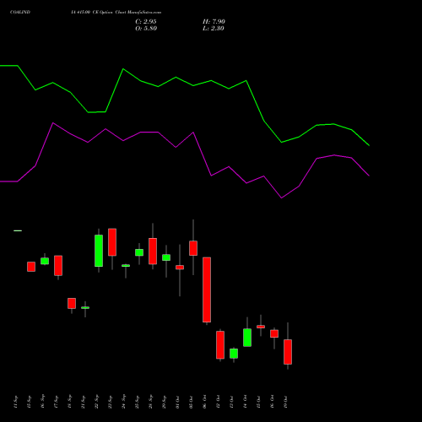Click the red candle for 18 Sep
The height and width of the screenshot is (422, 422).
[72, 303]
